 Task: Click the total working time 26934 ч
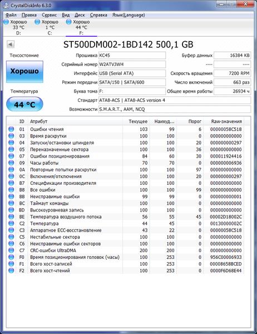click(233, 91)
